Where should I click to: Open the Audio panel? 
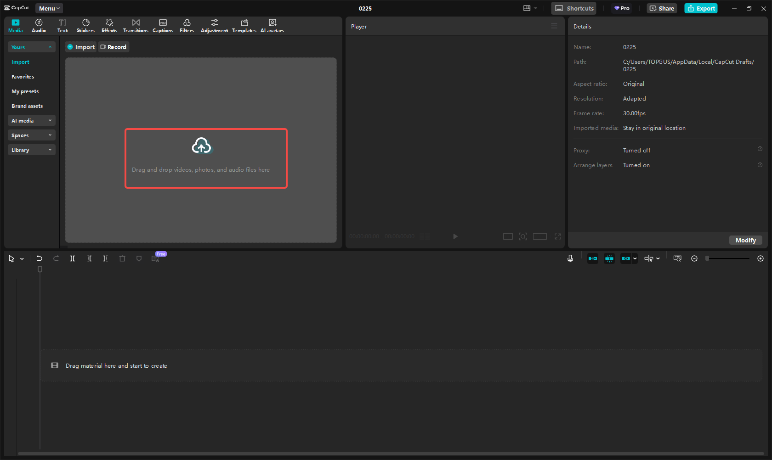click(x=39, y=25)
